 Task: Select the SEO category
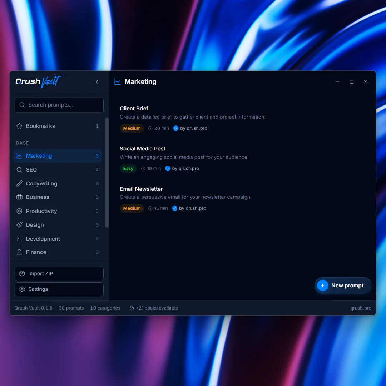[57, 170]
